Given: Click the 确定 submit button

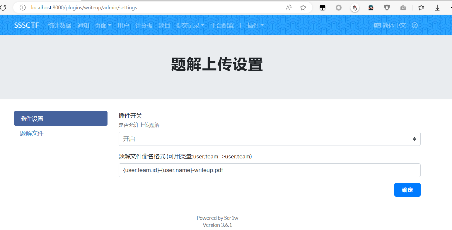Looking at the screenshot, I should pyautogui.click(x=407, y=190).
